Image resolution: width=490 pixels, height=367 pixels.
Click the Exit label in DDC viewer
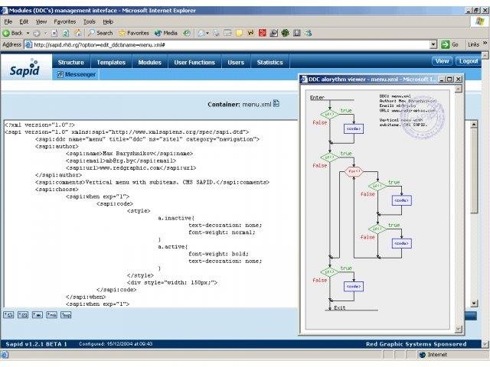pos(339,307)
